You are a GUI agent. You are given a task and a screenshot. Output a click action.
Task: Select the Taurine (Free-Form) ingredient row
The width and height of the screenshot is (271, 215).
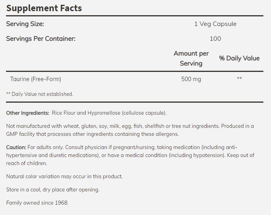[x=36, y=79]
